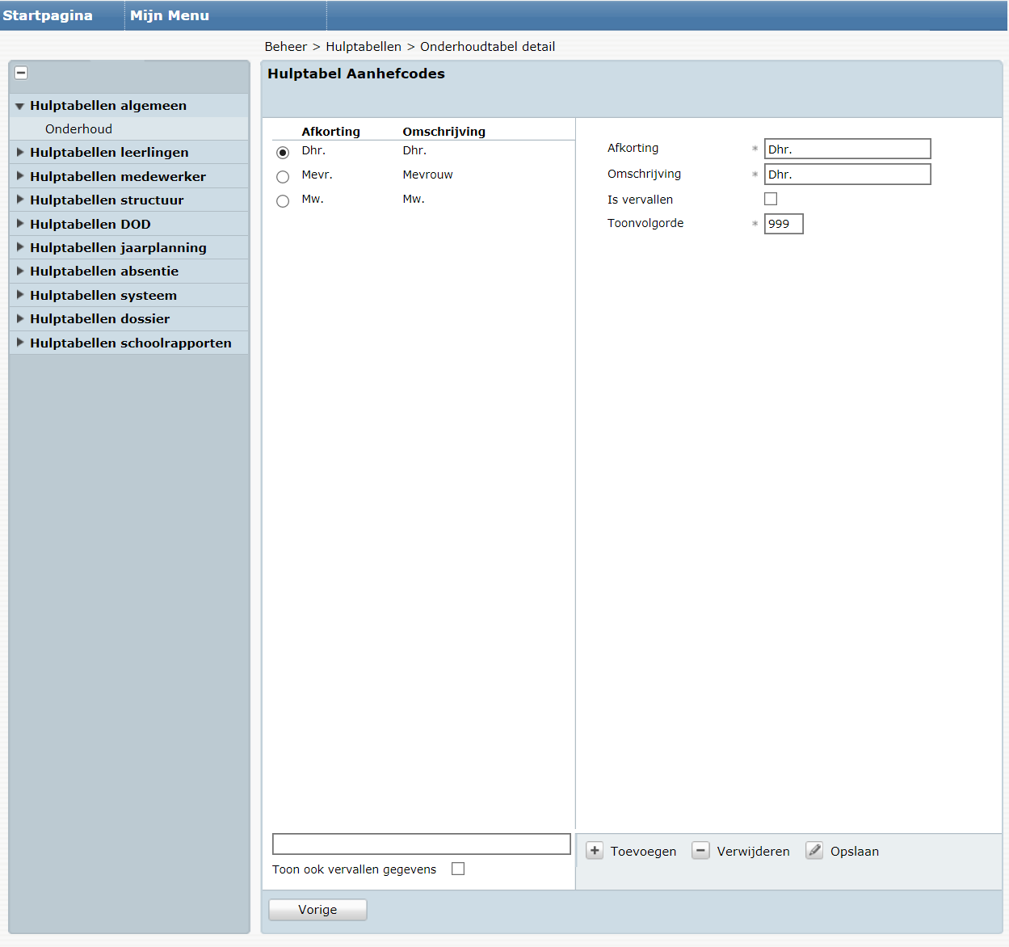Click the Hulptabel Aanhefcodes heading
The width and height of the screenshot is (1009, 947).
tap(356, 74)
